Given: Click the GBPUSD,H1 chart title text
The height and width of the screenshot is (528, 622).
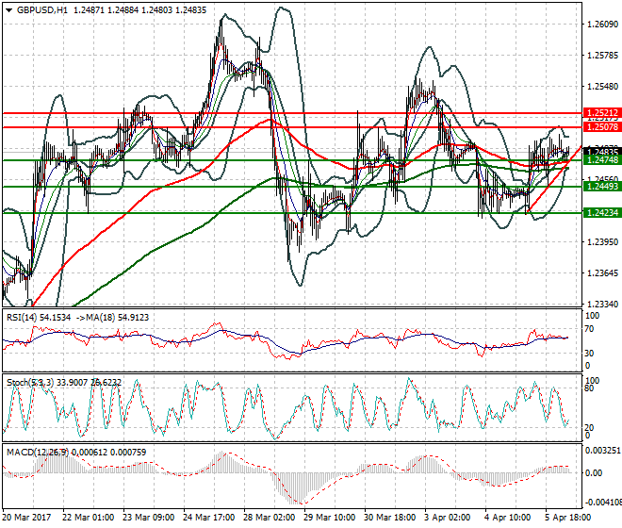Looking at the screenshot, I should 42,10.
